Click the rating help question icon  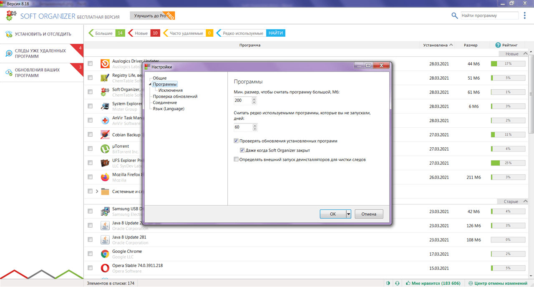click(498, 45)
